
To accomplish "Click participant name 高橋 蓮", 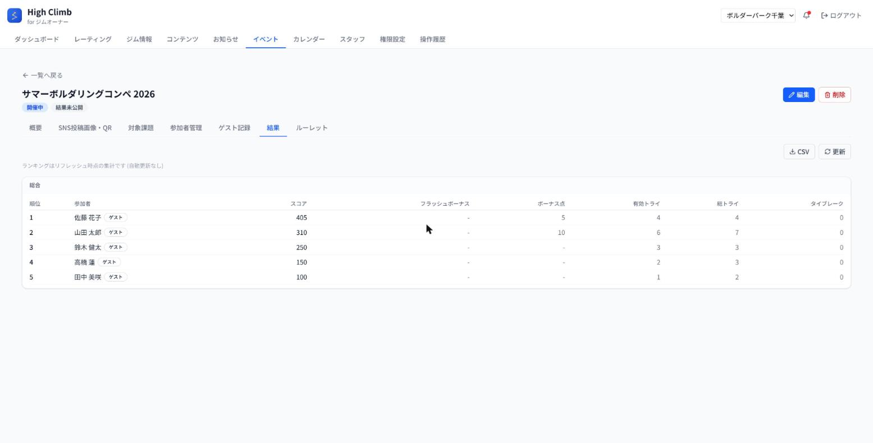I will pyautogui.click(x=85, y=262).
